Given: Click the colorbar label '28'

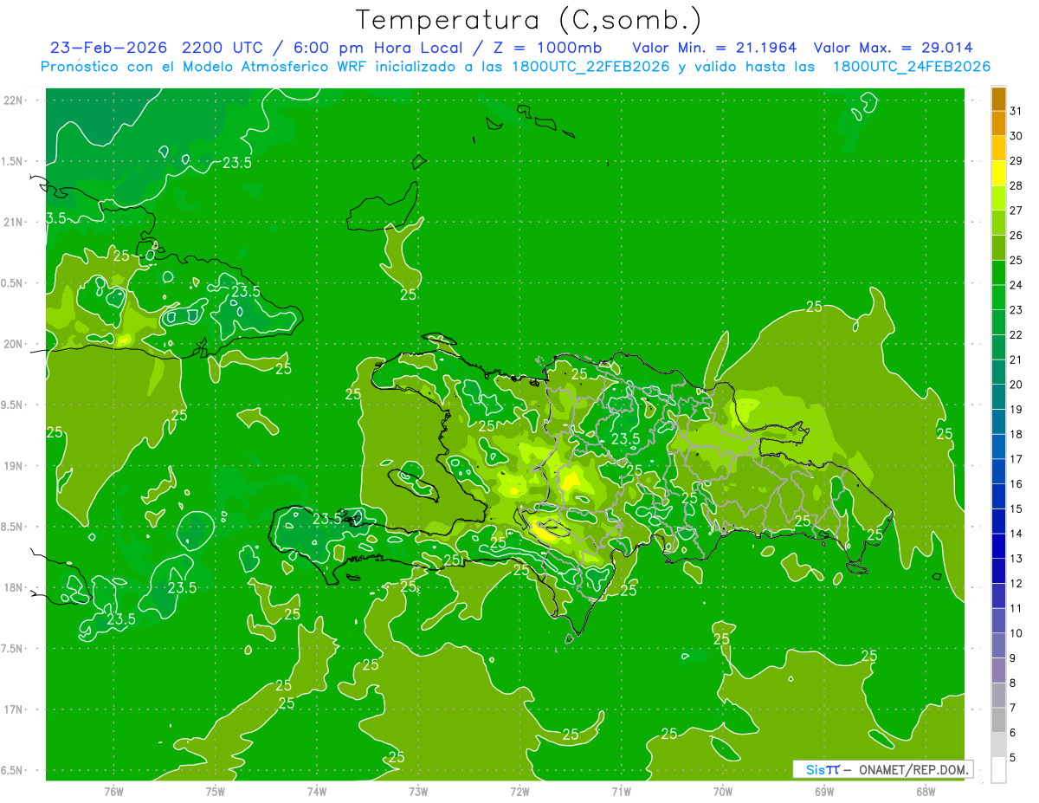Looking at the screenshot, I should [1016, 185].
